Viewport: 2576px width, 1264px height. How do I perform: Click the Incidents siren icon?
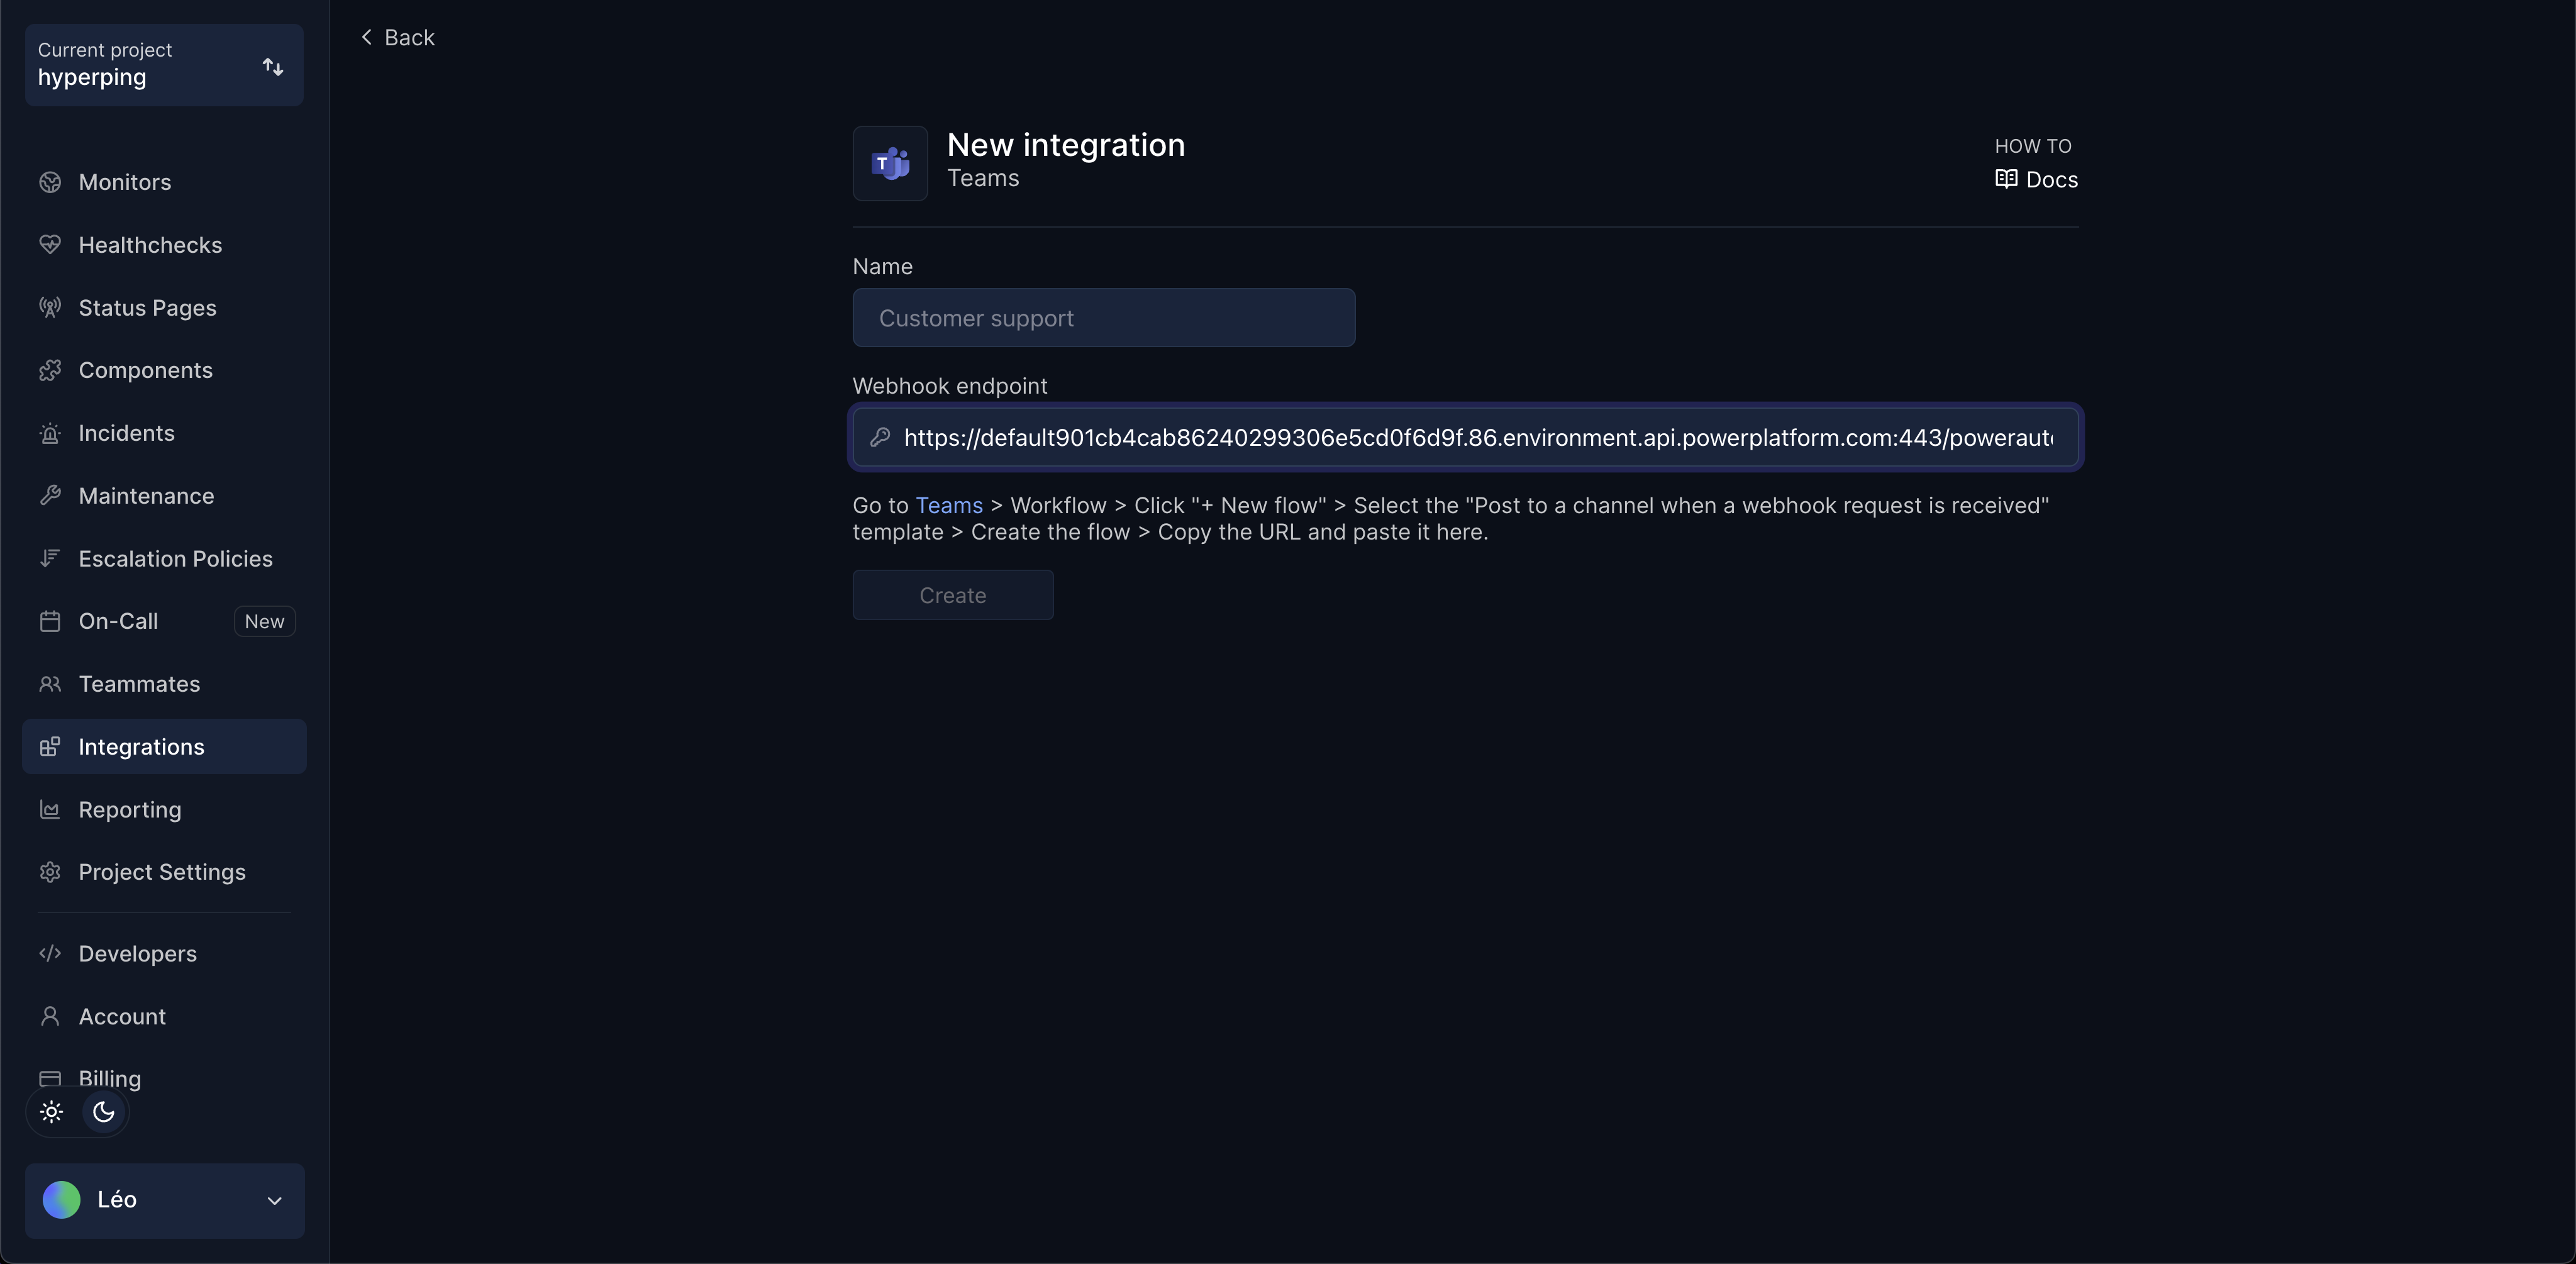pyautogui.click(x=50, y=434)
